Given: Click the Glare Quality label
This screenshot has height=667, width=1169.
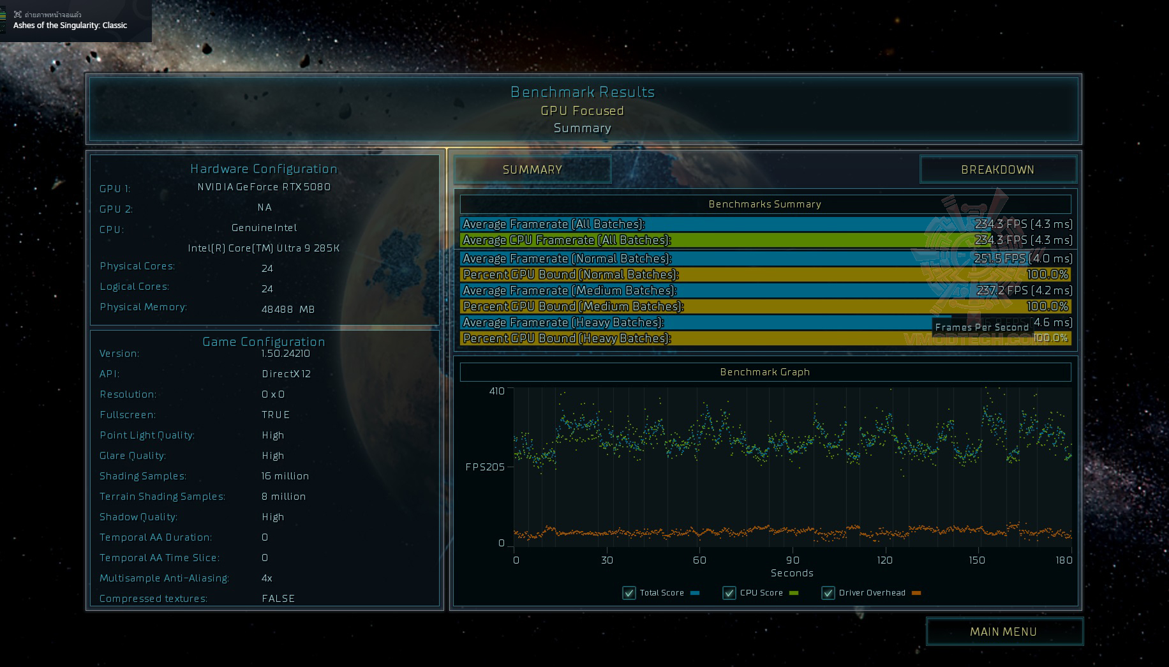Looking at the screenshot, I should point(133,456).
